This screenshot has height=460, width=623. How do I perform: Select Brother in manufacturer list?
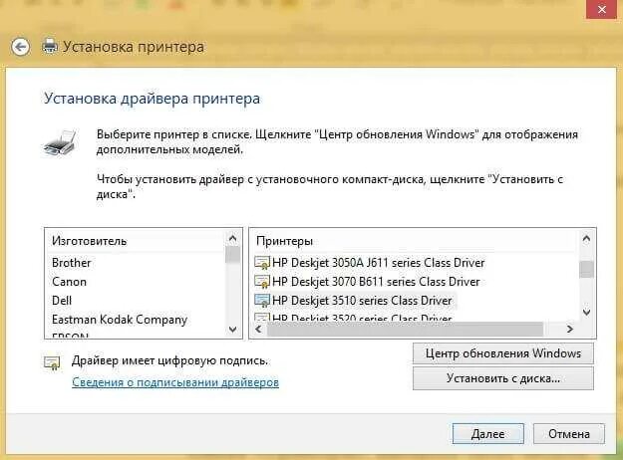[x=72, y=263]
